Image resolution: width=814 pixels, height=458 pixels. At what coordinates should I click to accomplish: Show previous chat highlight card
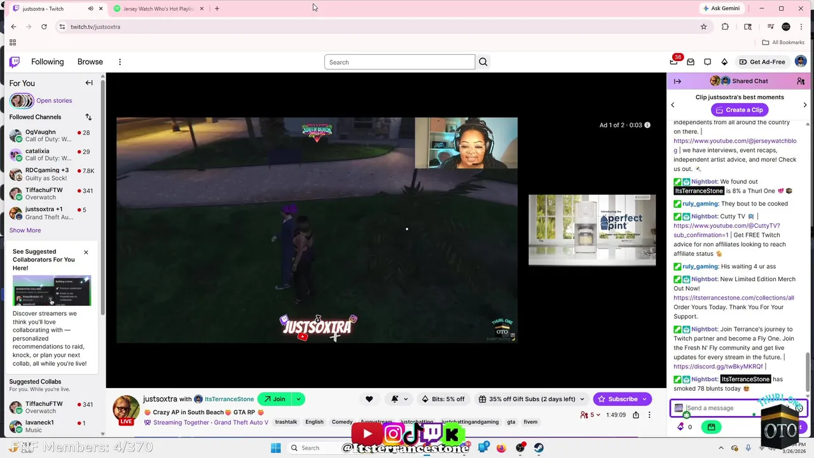pyautogui.click(x=673, y=105)
